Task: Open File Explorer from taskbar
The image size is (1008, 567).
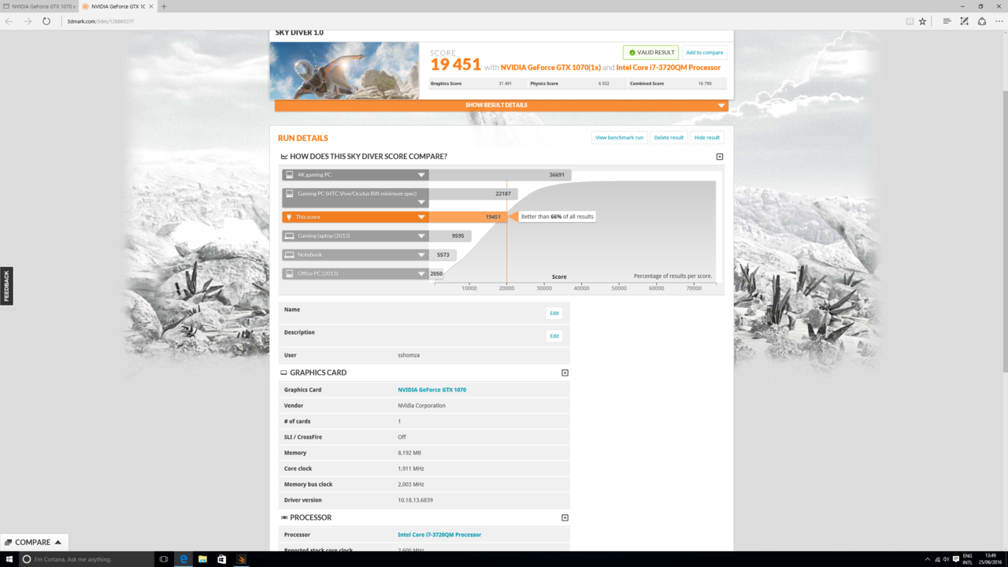Action: point(202,559)
